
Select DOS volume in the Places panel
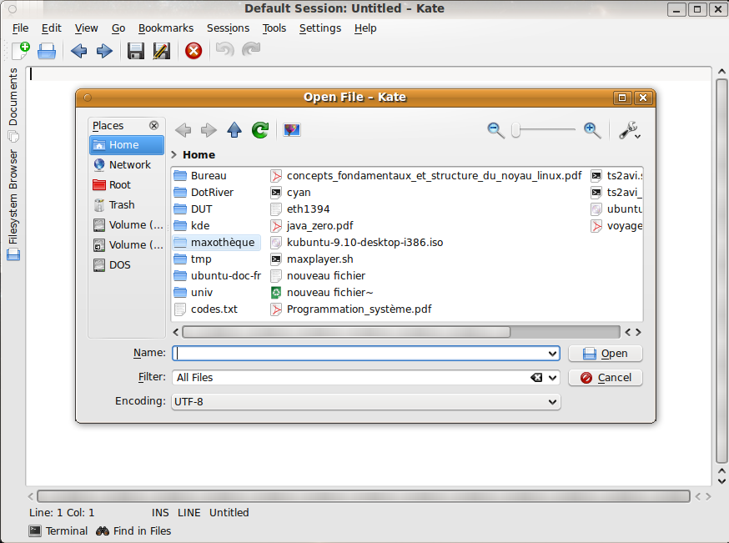pyautogui.click(x=127, y=265)
